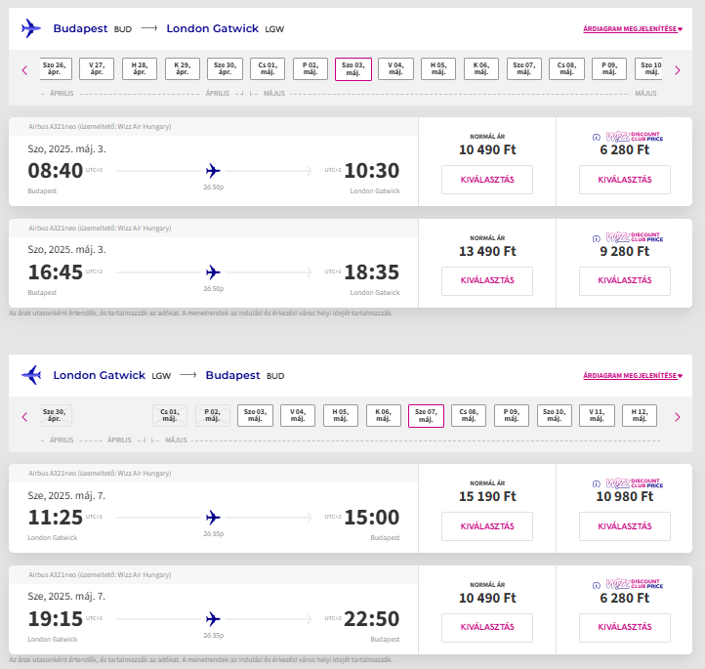Click the outbound airplane icon next to Budapest

31,28
